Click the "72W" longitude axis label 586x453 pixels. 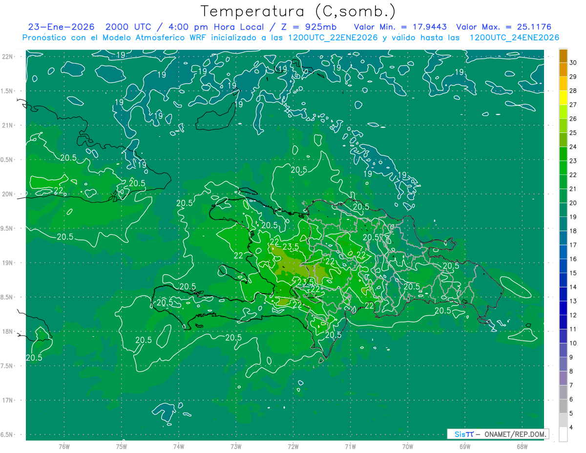(293, 446)
